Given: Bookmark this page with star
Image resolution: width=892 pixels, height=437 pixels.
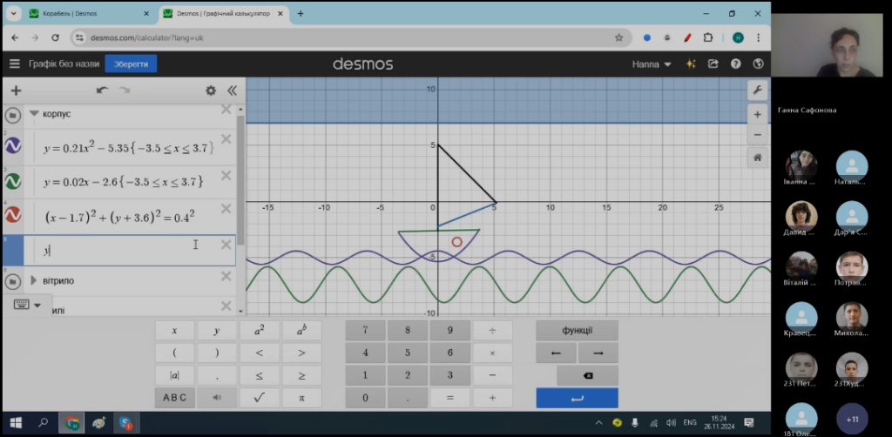Looking at the screenshot, I should coord(618,37).
